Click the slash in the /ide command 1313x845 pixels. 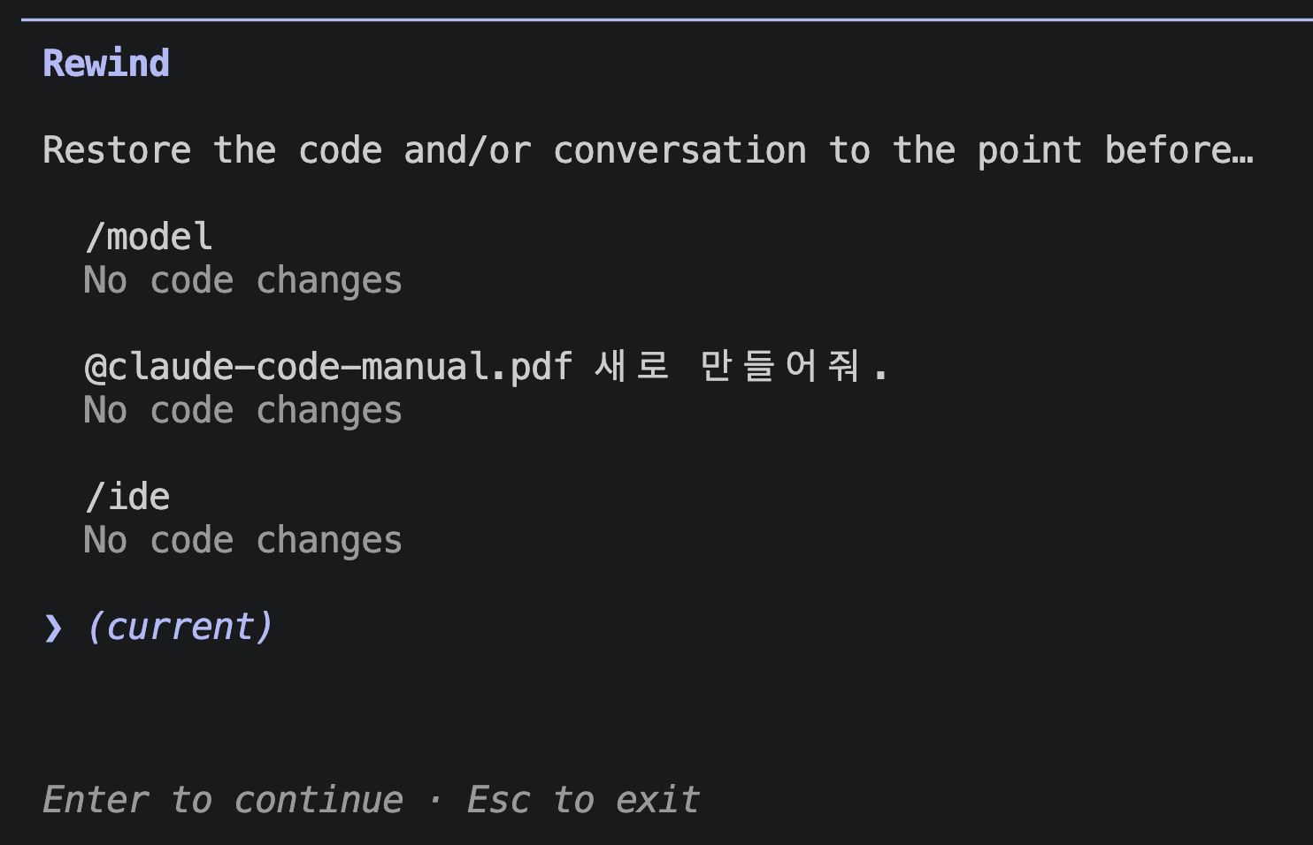pos(95,497)
